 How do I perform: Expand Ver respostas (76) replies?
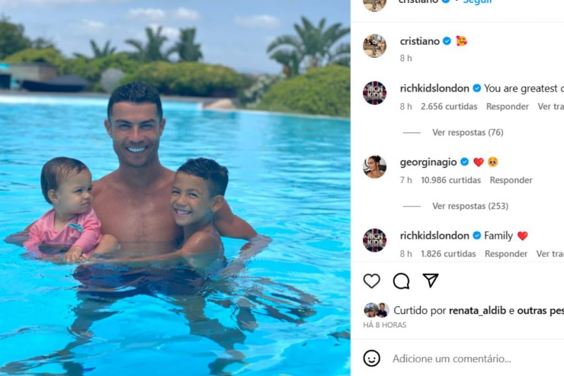[x=468, y=132]
